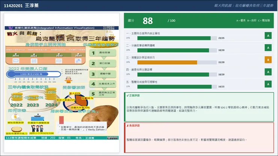The width and height of the screenshot is (278, 156).
Task: Click the positive comment paragraph text
Action: pyautogui.click(x=198, y=109)
